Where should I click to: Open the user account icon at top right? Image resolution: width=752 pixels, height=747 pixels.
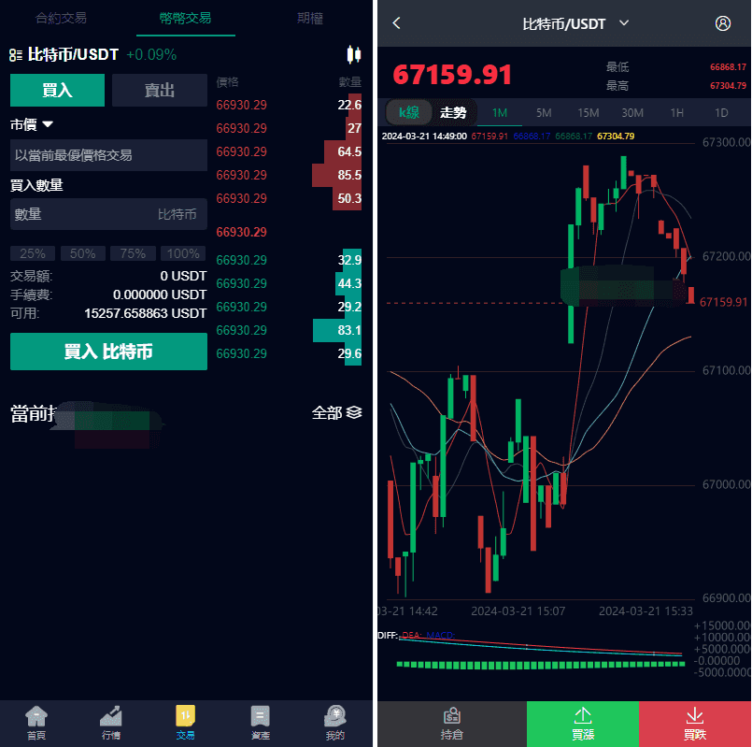coord(722,23)
